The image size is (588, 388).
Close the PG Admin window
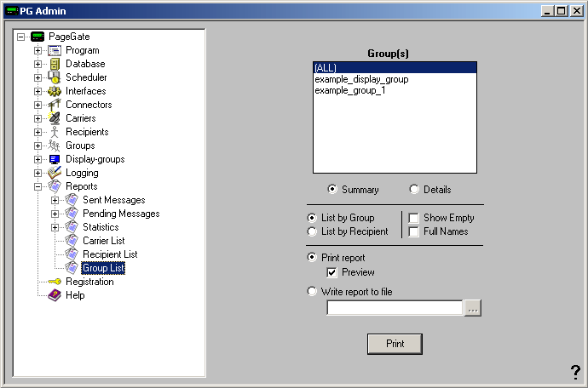pyautogui.click(x=576, y=11)
